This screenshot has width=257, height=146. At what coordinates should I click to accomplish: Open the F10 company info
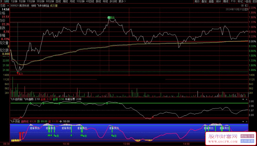point(233,2)
